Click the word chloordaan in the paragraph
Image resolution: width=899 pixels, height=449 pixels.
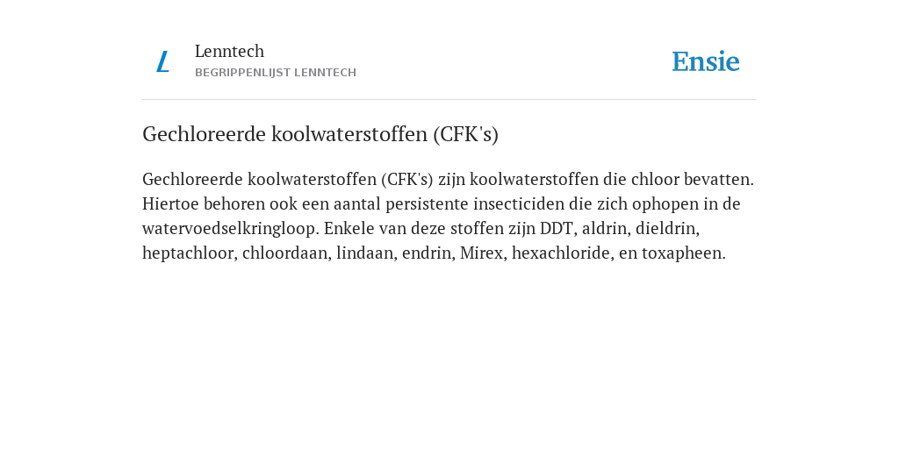coord(285,253)
